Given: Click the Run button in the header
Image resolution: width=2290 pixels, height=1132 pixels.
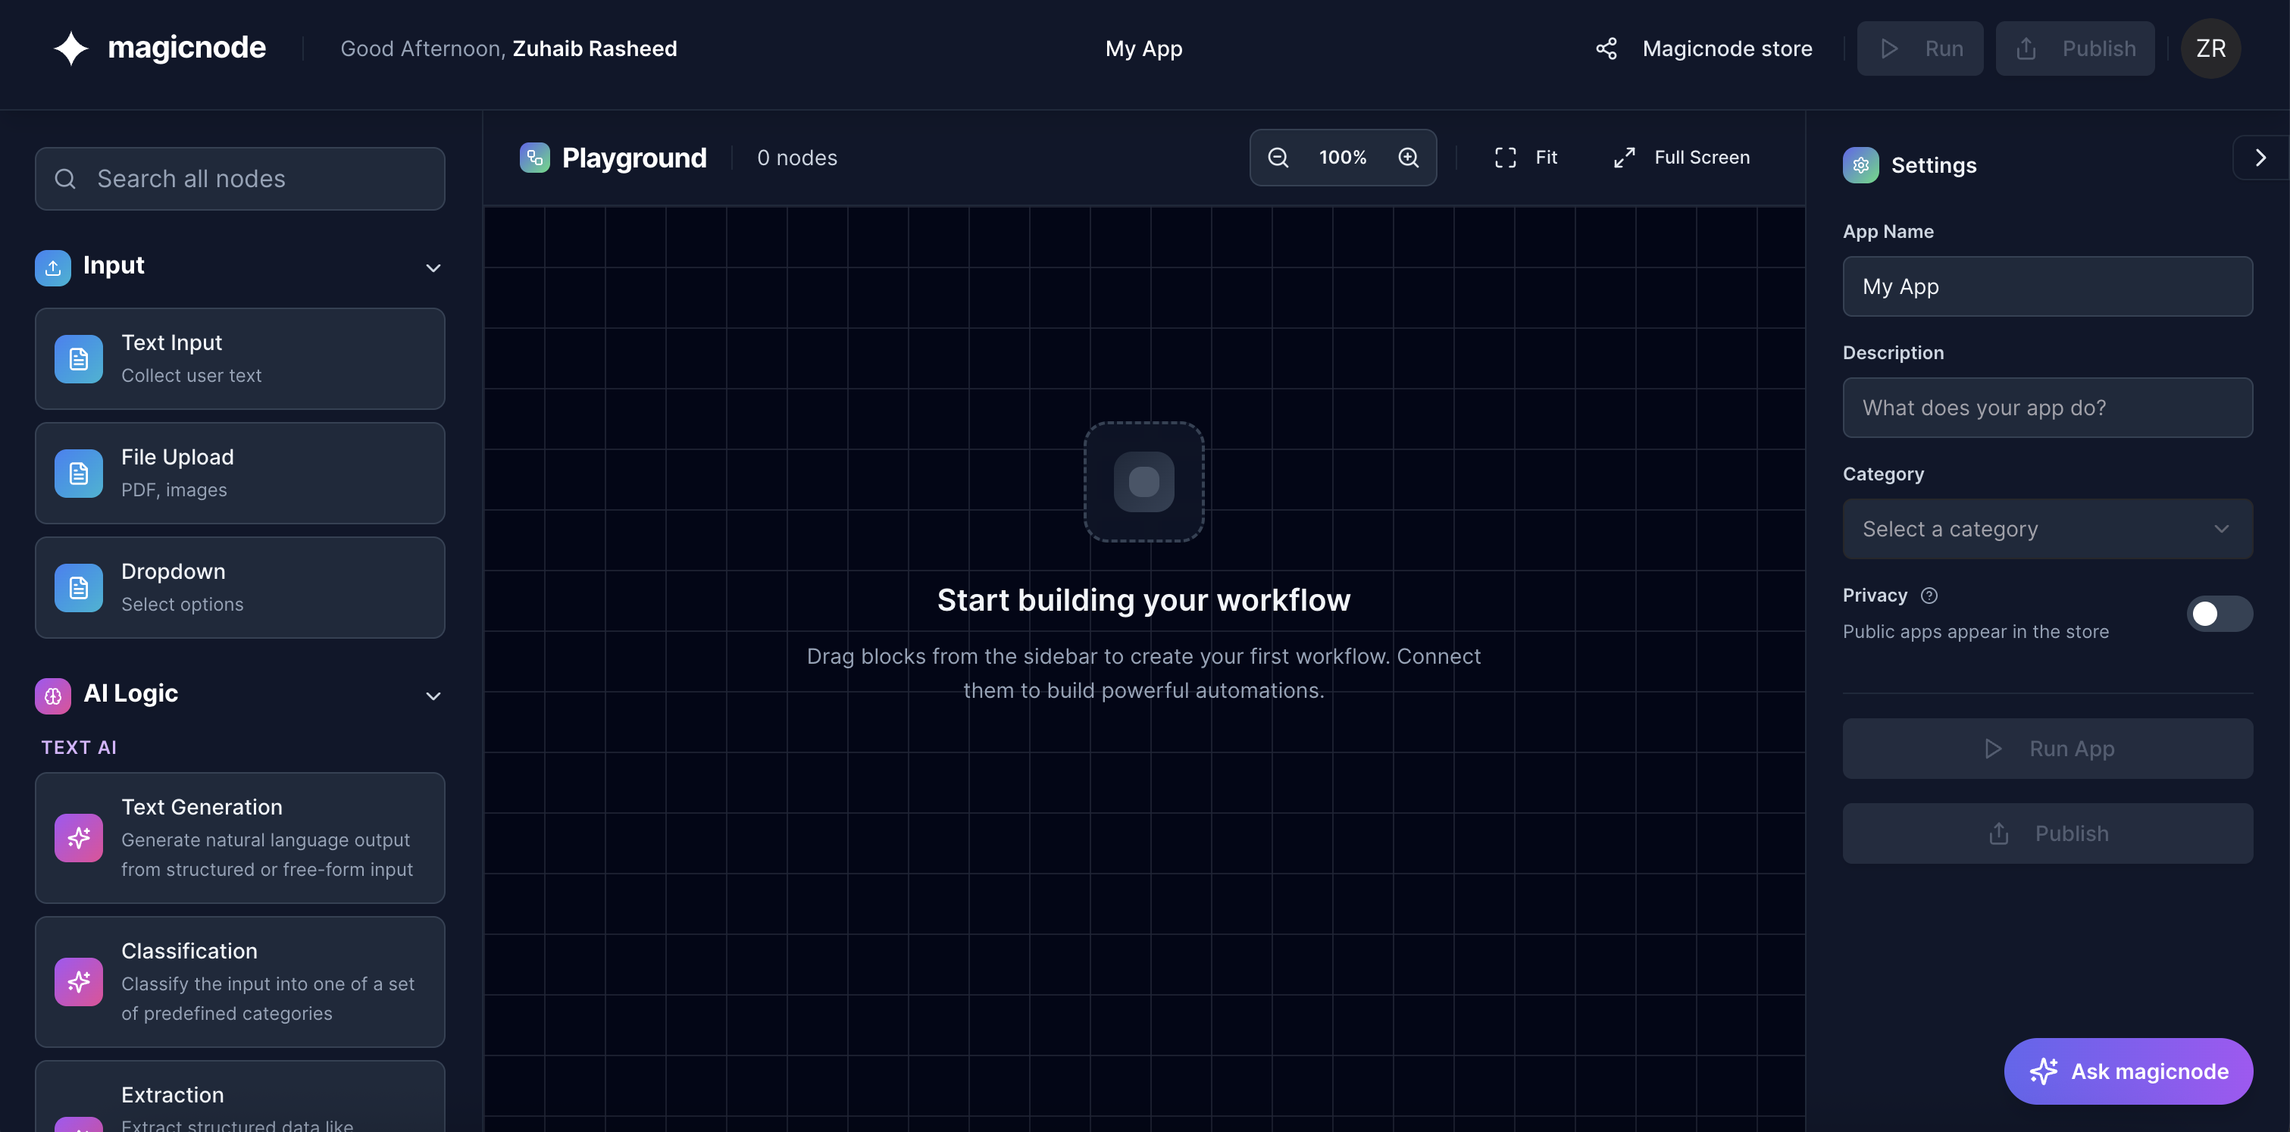Looking at the screenshot, I should point(1919,48).
